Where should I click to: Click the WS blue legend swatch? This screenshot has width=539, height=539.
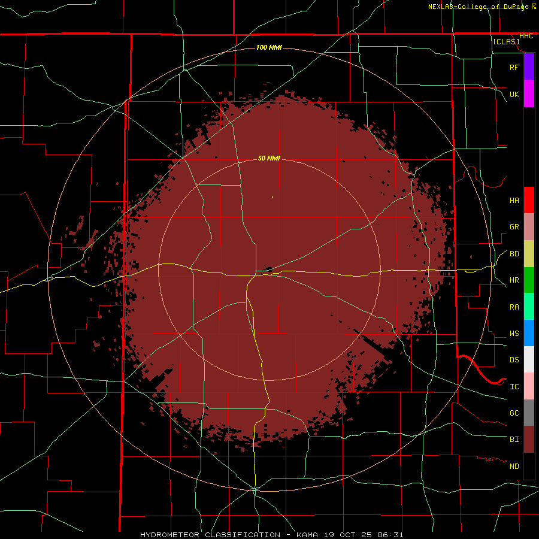[529, 333]
